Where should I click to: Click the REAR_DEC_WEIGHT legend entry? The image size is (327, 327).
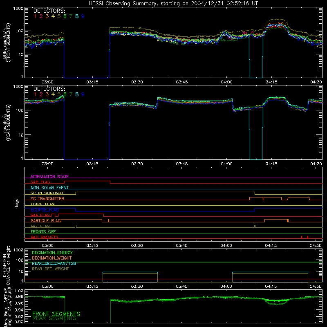(50, 269)
